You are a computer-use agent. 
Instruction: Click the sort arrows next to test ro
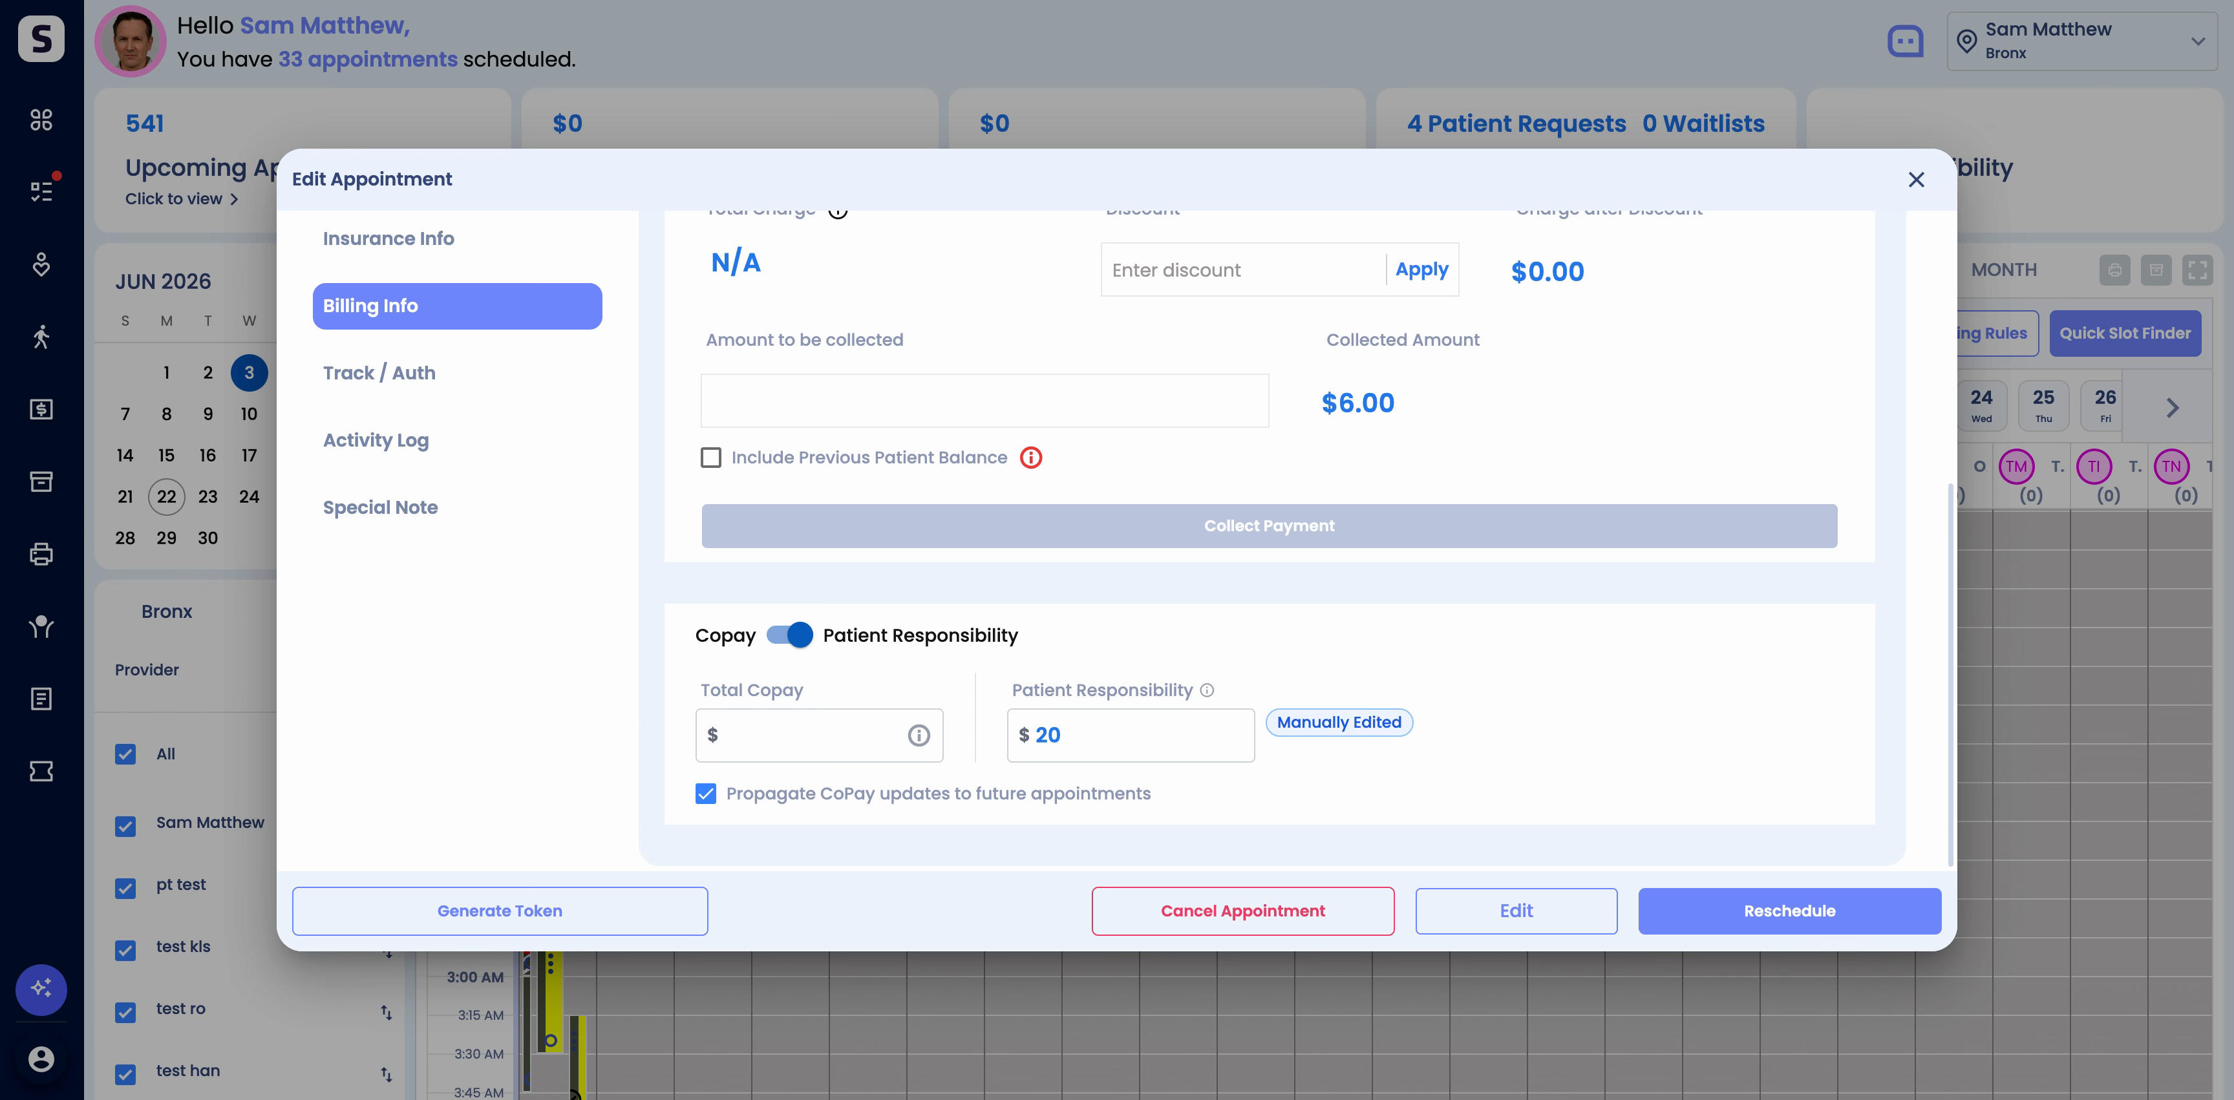click(x=386, y=1011)
